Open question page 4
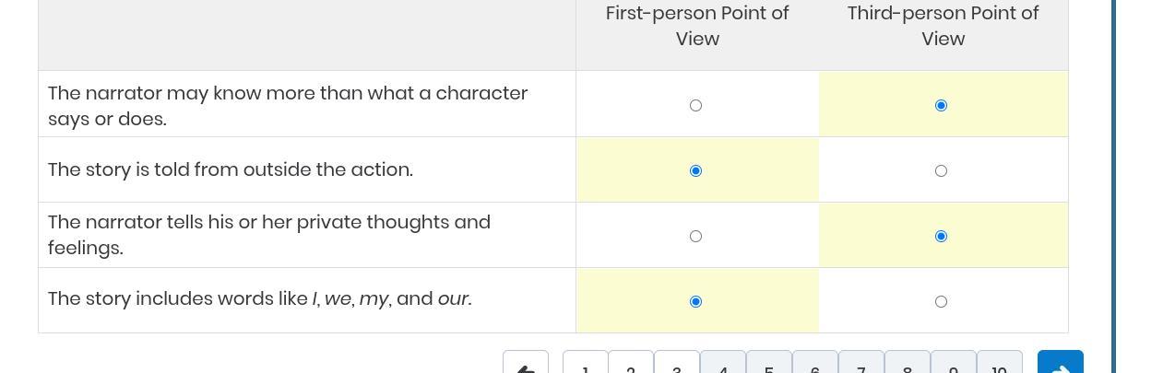Screen dimensions: 1175x373 (723, 364)
